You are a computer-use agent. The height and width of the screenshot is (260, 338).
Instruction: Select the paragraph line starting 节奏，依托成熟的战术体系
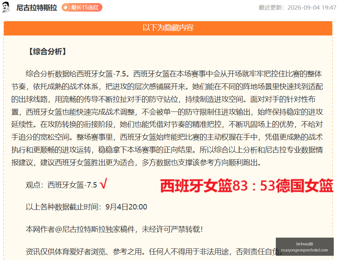pos(167,86)
